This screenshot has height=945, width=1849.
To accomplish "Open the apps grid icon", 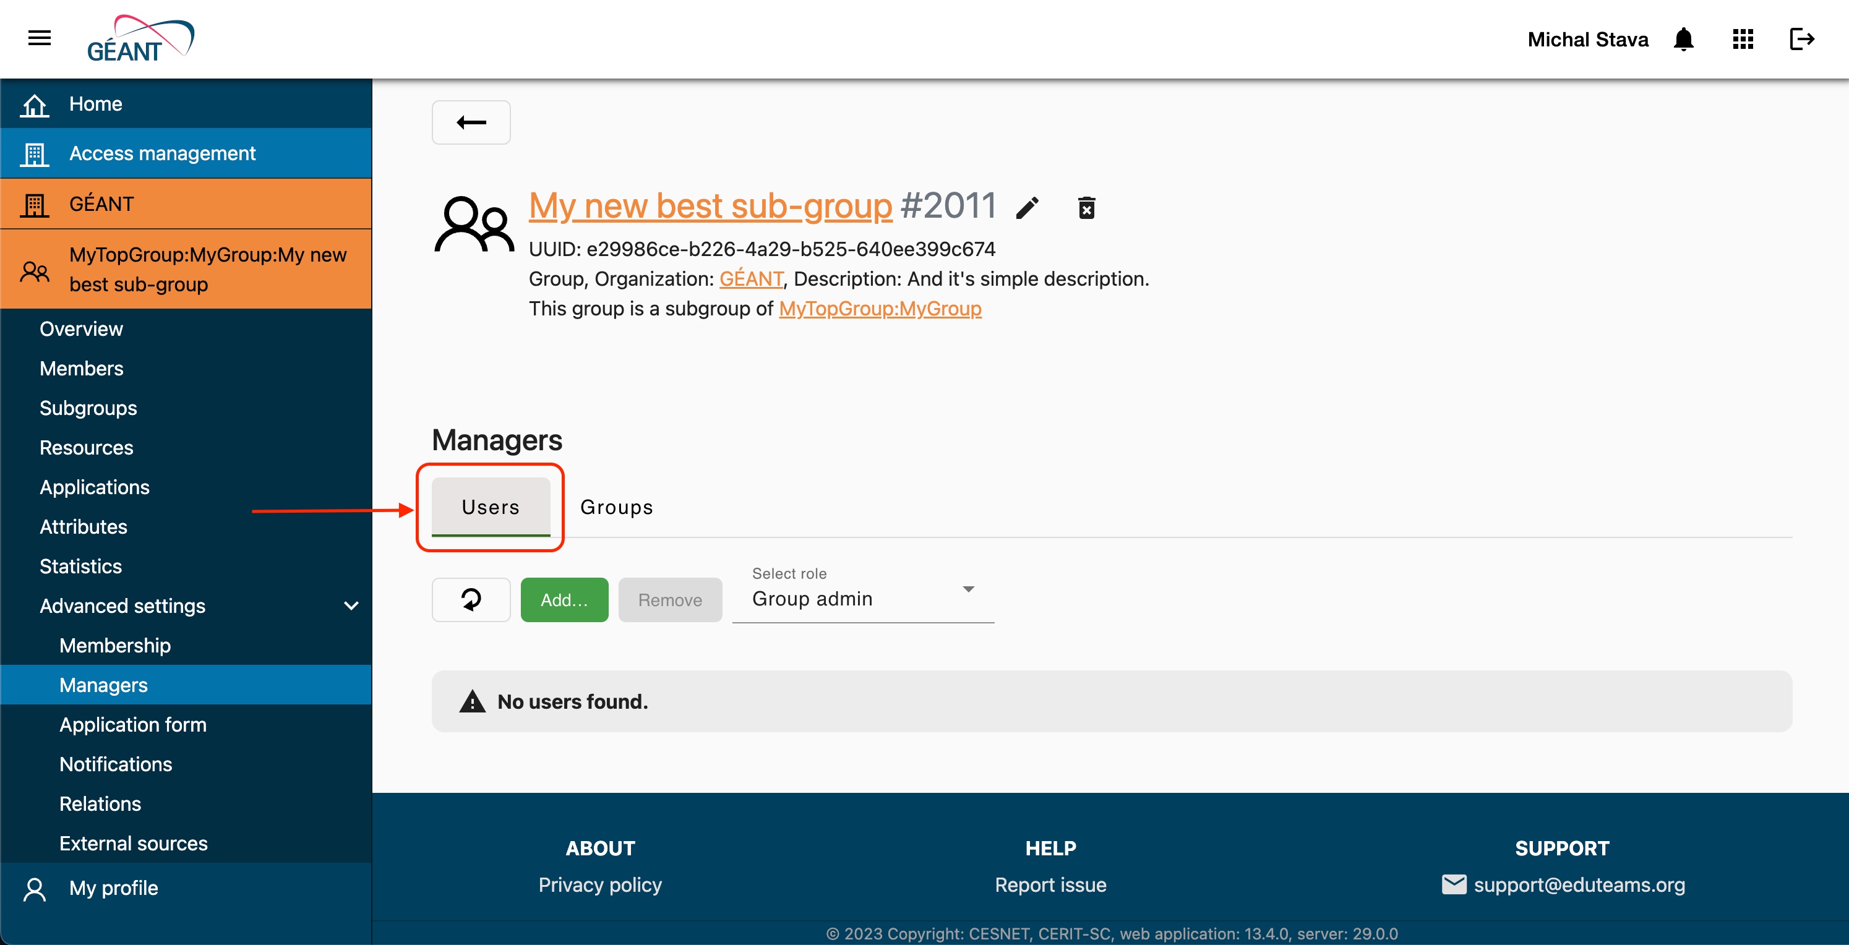I will click(1743, 40).
